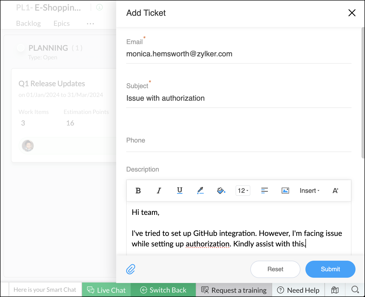
Task: Submit the ticket
Action: pyautogui.click(x=330, y=269)
